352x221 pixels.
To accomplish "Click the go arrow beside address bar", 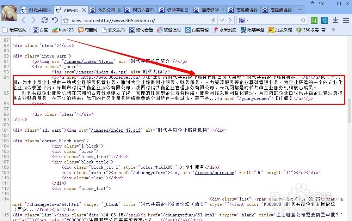I will 230,20.
